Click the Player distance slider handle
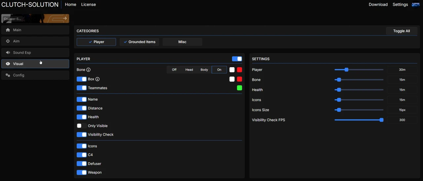 click(346, 70)
